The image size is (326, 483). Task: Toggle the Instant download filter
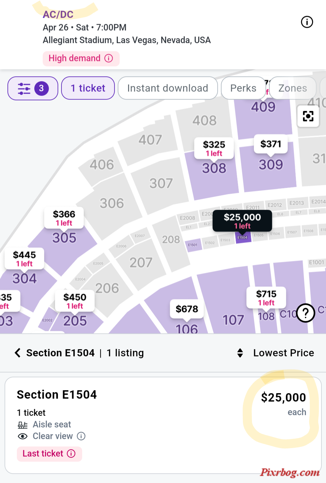(x=168, y=88)
